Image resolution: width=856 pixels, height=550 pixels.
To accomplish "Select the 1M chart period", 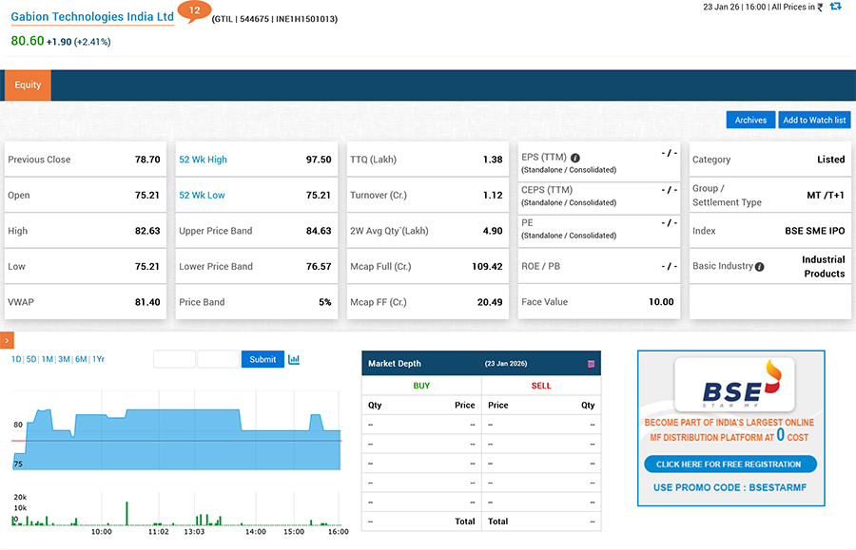I will [47, 359].
